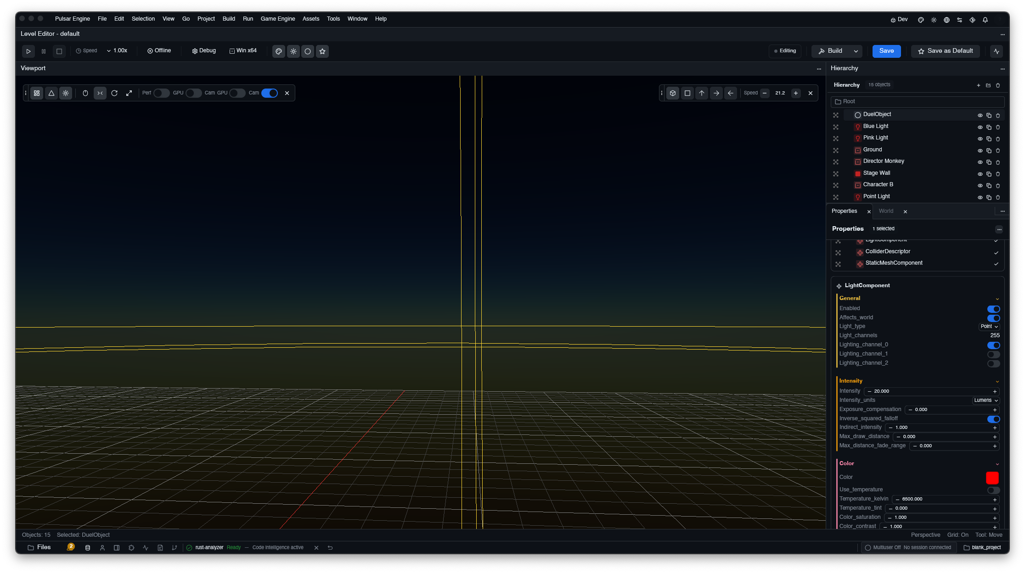Screen dimensions: 1025x573
Task: Open the performance graph icon next to Save as Default
Action: [x=997, y=51]
